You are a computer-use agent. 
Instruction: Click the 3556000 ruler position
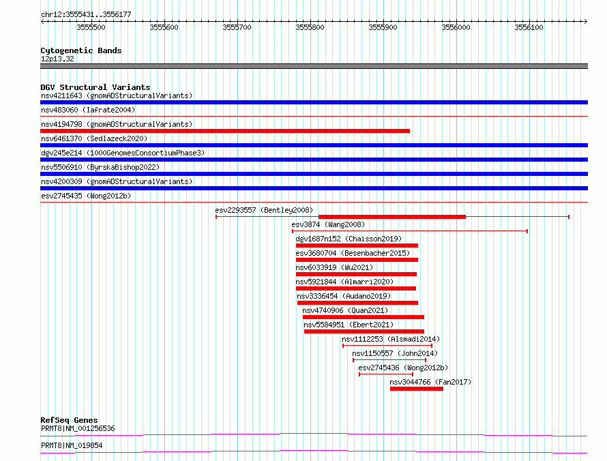[456, 27]
